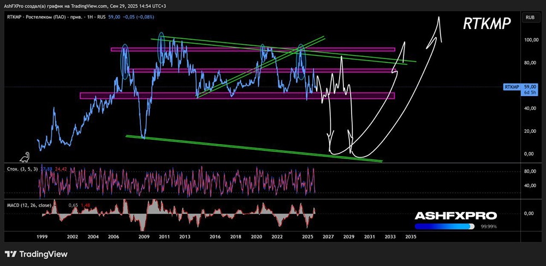Viewport: 546px width, 266px height.
Task: Click the 2035 label on the time axis
Action: click(411, 237)
